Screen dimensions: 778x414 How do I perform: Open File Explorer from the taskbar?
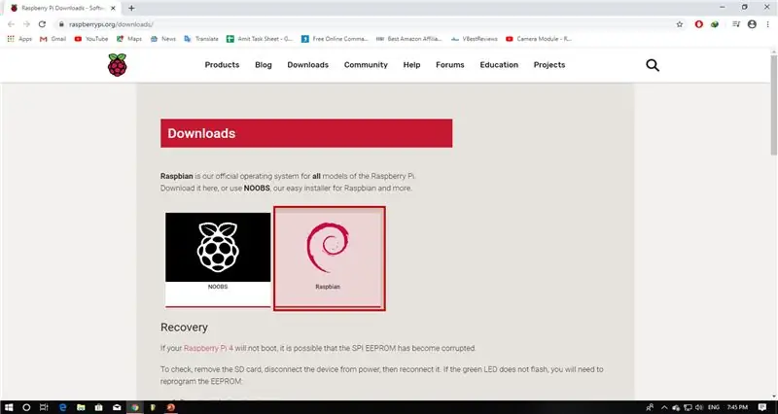pos(81,407)
